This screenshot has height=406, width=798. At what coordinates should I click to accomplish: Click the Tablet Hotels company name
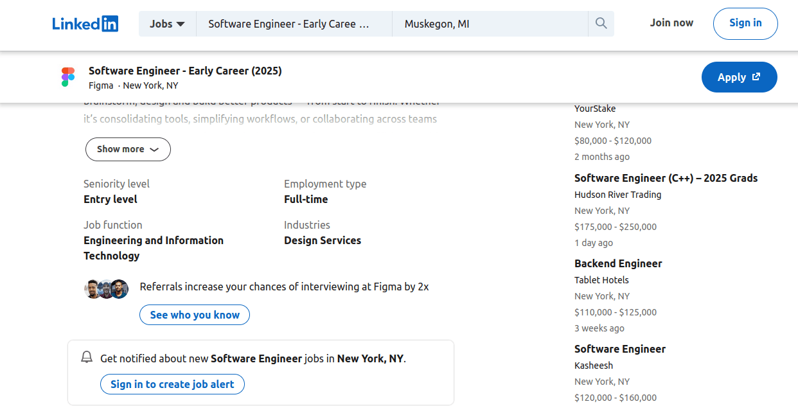[x=601, y=280]
